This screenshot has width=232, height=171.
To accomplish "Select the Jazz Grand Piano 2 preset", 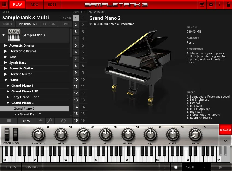I will point(34,114).
